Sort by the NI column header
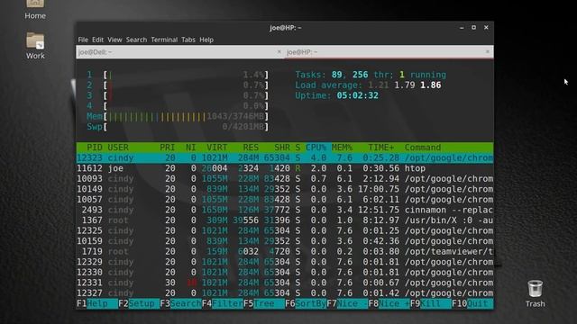This screenshot has height=324, width=577. (190, 148)
